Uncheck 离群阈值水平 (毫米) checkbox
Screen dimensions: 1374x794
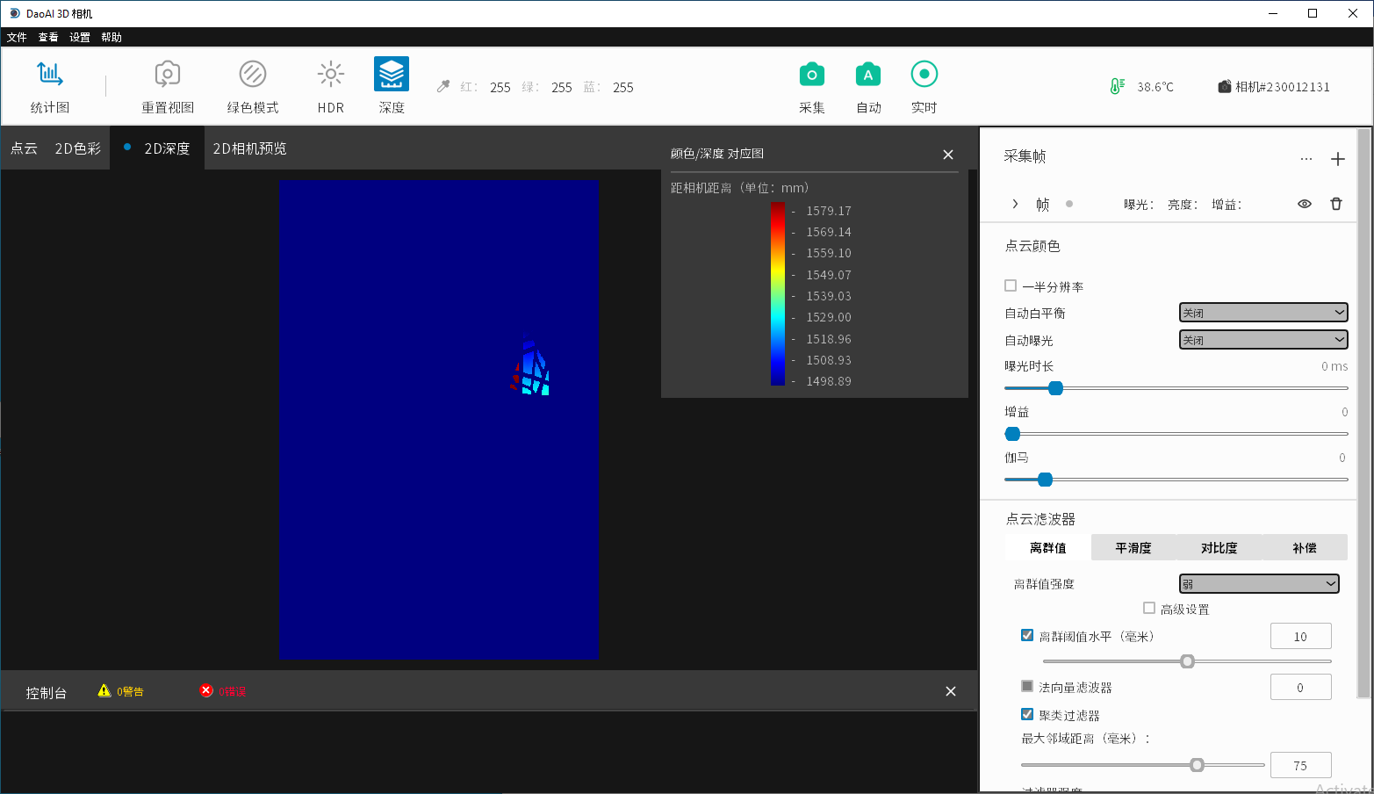[1027, 635]
